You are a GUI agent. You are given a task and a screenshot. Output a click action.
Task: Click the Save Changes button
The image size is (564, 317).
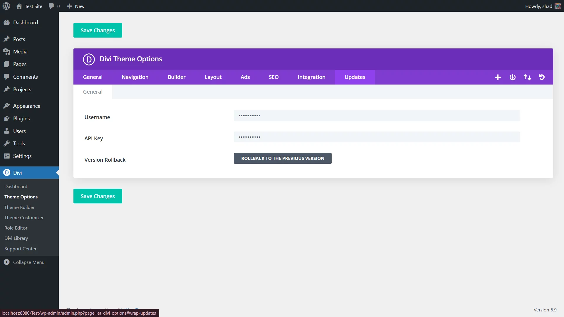pos(98,30)
